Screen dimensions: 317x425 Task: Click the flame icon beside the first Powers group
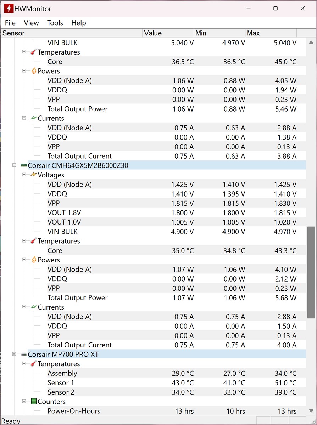[34, 71]
